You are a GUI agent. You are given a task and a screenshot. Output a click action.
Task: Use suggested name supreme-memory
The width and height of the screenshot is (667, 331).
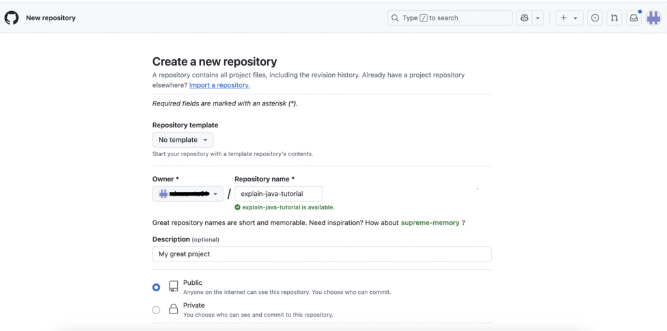[x=429, y=223]
